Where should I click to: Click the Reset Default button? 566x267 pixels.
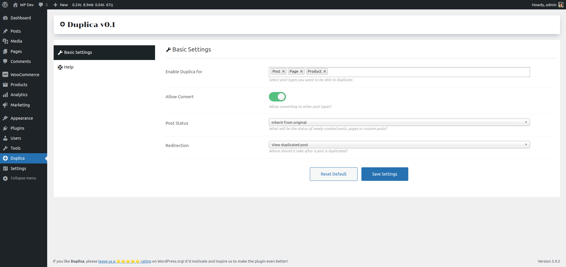[333, 174]
